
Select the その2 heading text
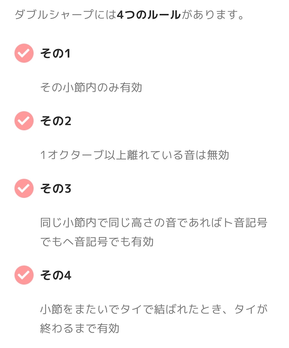coord(56,121)
